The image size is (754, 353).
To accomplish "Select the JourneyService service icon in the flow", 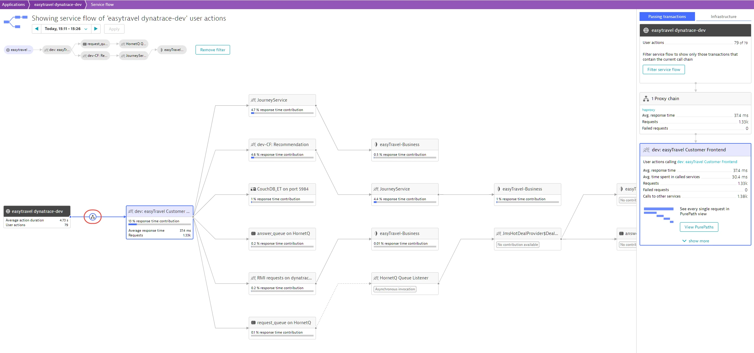I will 253,100.
